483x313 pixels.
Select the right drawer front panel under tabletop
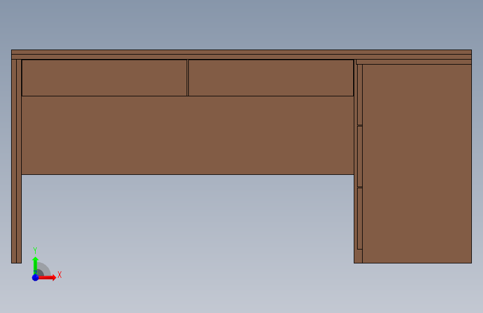click(x=271, y=78)
